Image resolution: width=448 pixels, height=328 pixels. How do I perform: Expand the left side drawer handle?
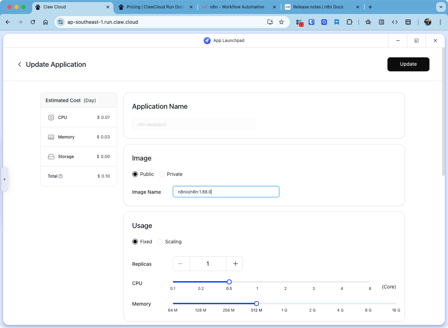[5, 179]
